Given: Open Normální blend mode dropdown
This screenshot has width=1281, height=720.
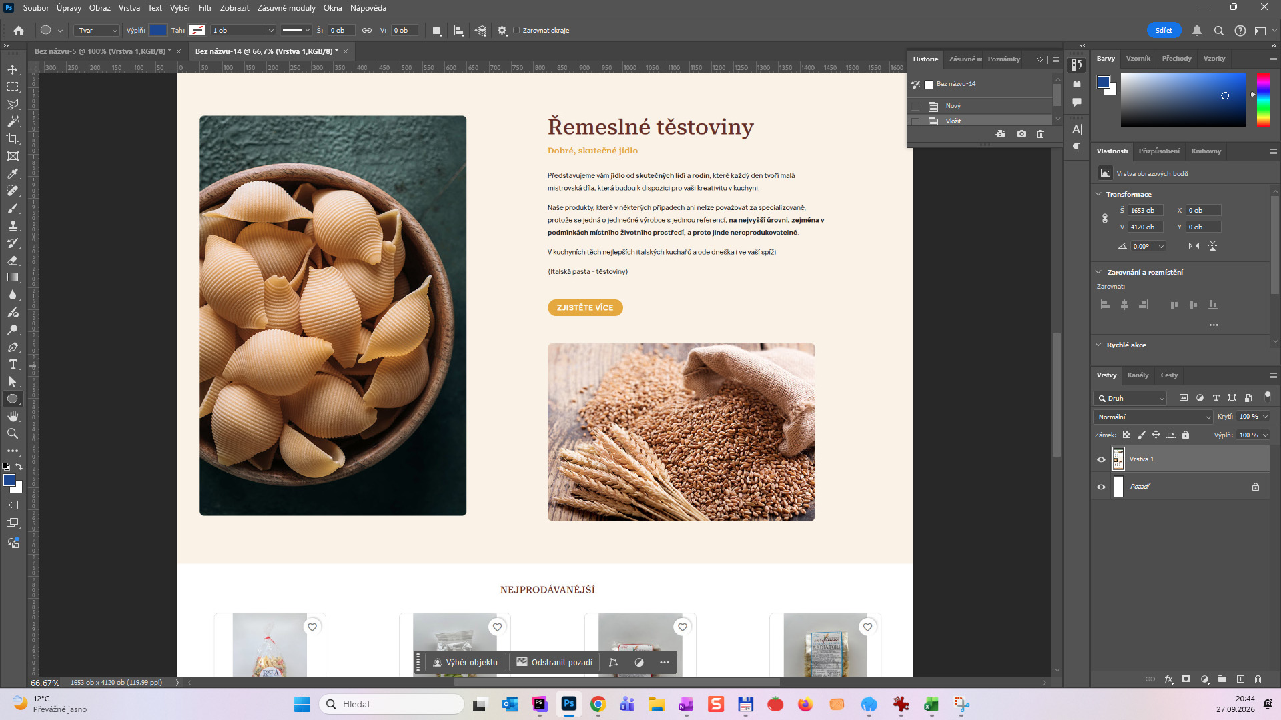Looking at the screenshot, I should point(1153,417).
